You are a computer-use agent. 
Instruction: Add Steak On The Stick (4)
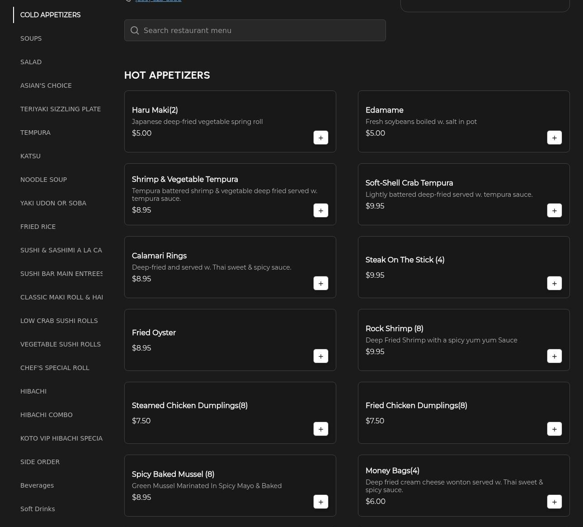pos(554,284)
